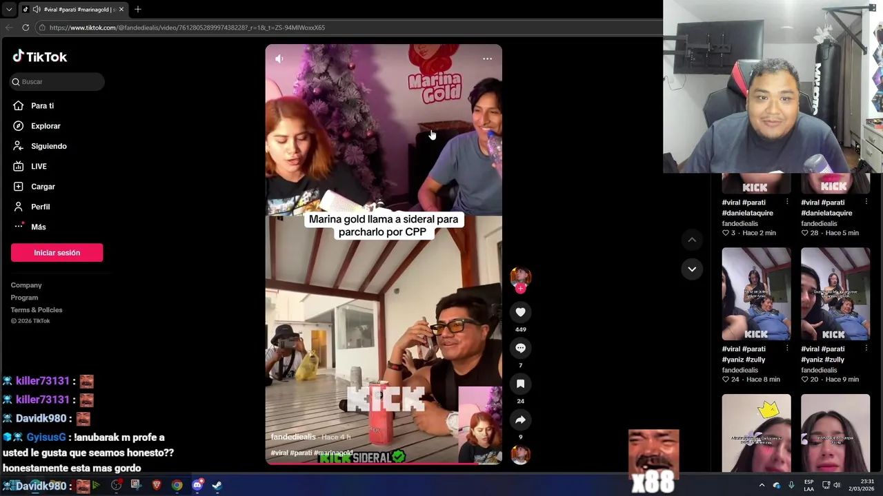Open the sound disc avatar below the share icon
Image resolution: width=883 pixels, height=496 pixels.
click(520, 455)
